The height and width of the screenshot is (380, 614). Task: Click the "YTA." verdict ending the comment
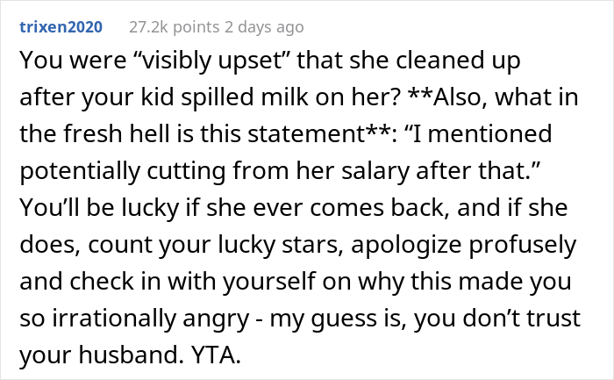pyautogui.click(x=216, y=355)
